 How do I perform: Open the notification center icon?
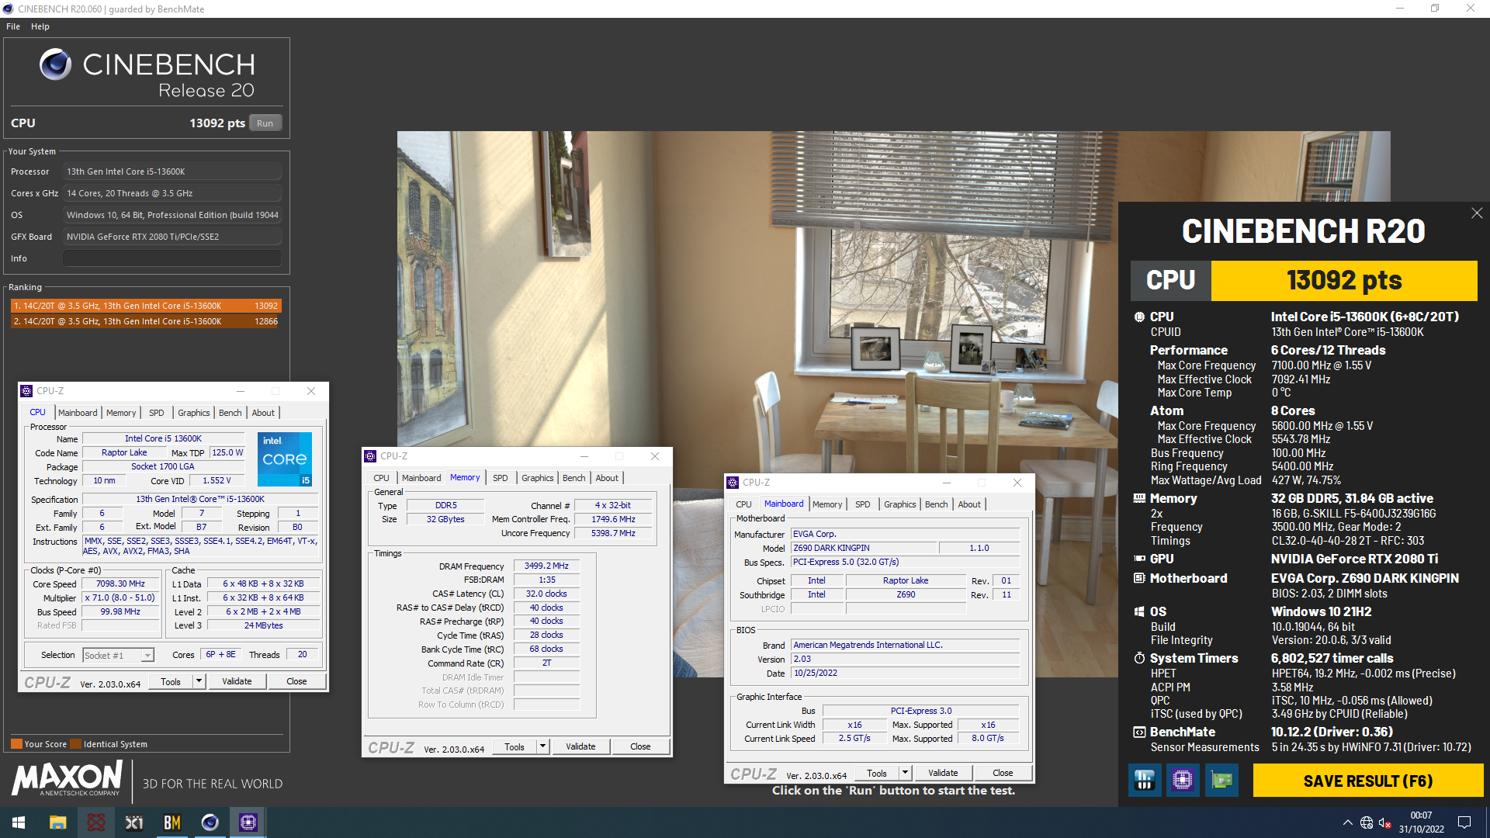[1464, 822]
